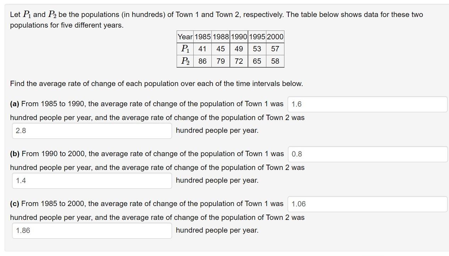The width and height of the screenshot is (449, 256).
Task: Select the P2 row label
Action: [x=185, y=61]
